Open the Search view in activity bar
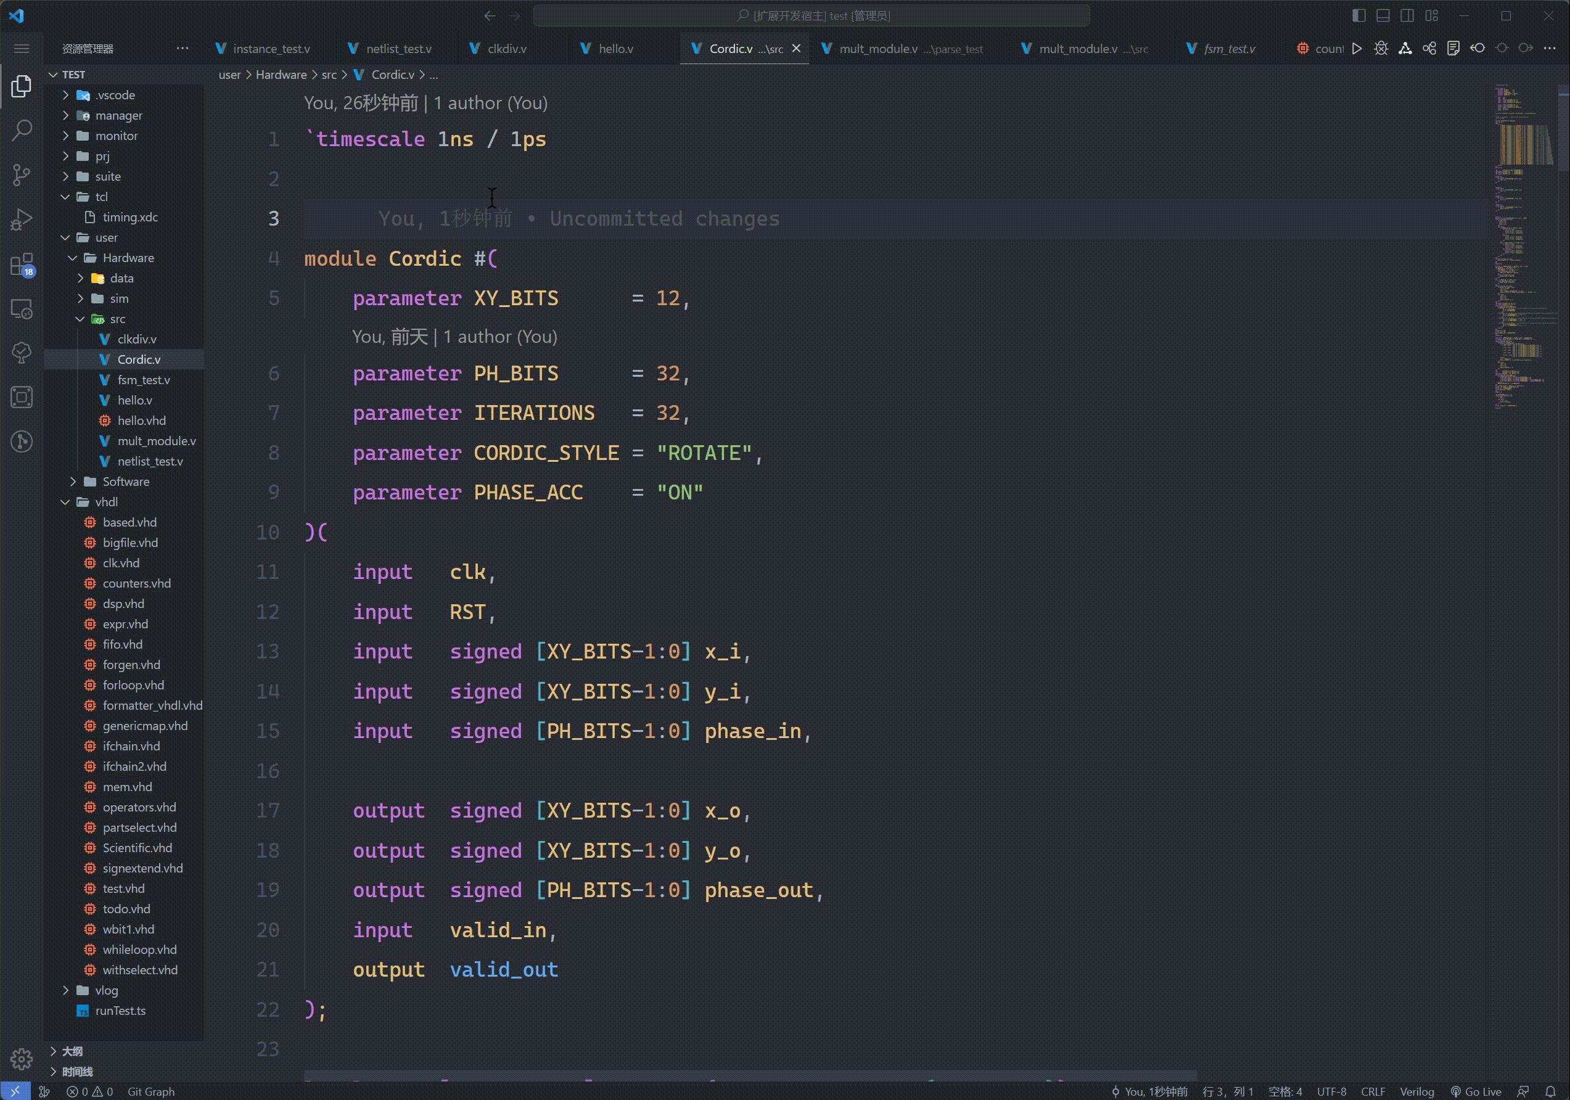1570x1100 pixels. tap(21, 130)
